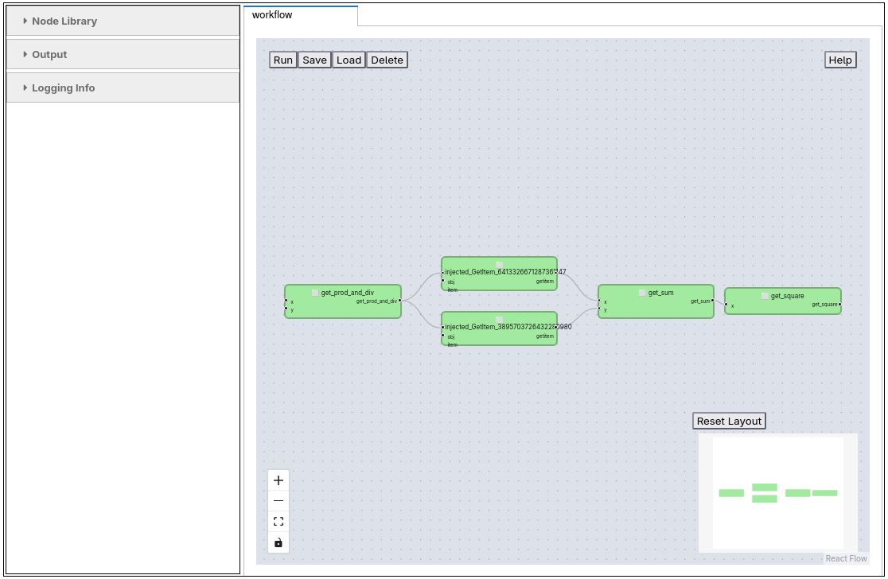The image size is (888, 579).
Task: Click the get_sum output port
Action: (x=712, y=301)
